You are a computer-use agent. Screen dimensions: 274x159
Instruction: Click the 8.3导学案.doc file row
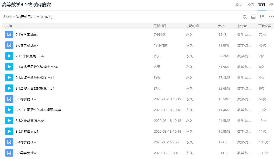point(138,153)
